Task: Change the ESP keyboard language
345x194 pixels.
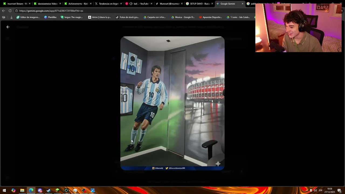Action: click(320, 190)
